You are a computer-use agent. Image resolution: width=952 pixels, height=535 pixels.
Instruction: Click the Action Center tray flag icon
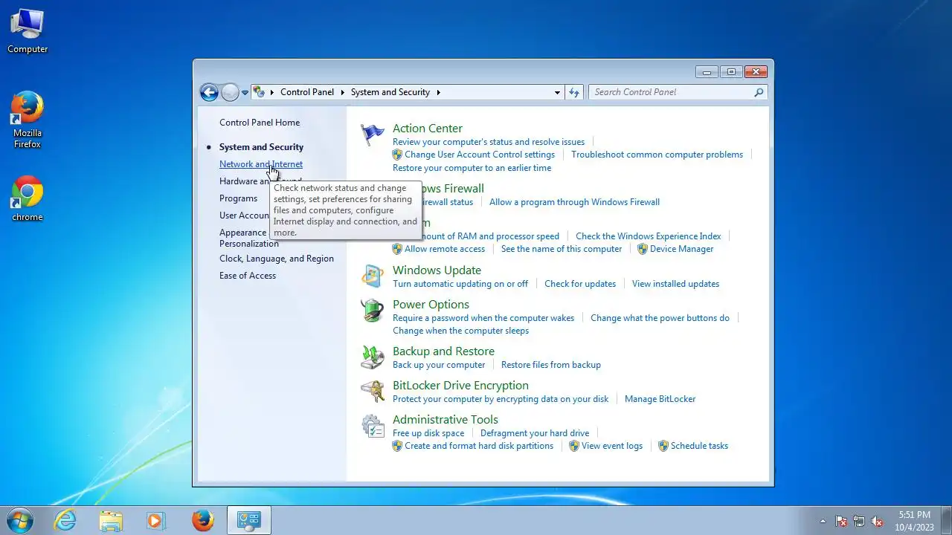[x=842, y=521]
